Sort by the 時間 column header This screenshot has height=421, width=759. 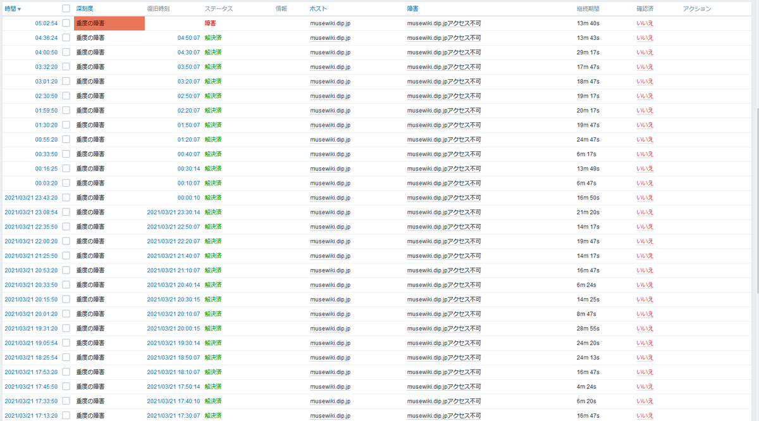tap(13, 9)
